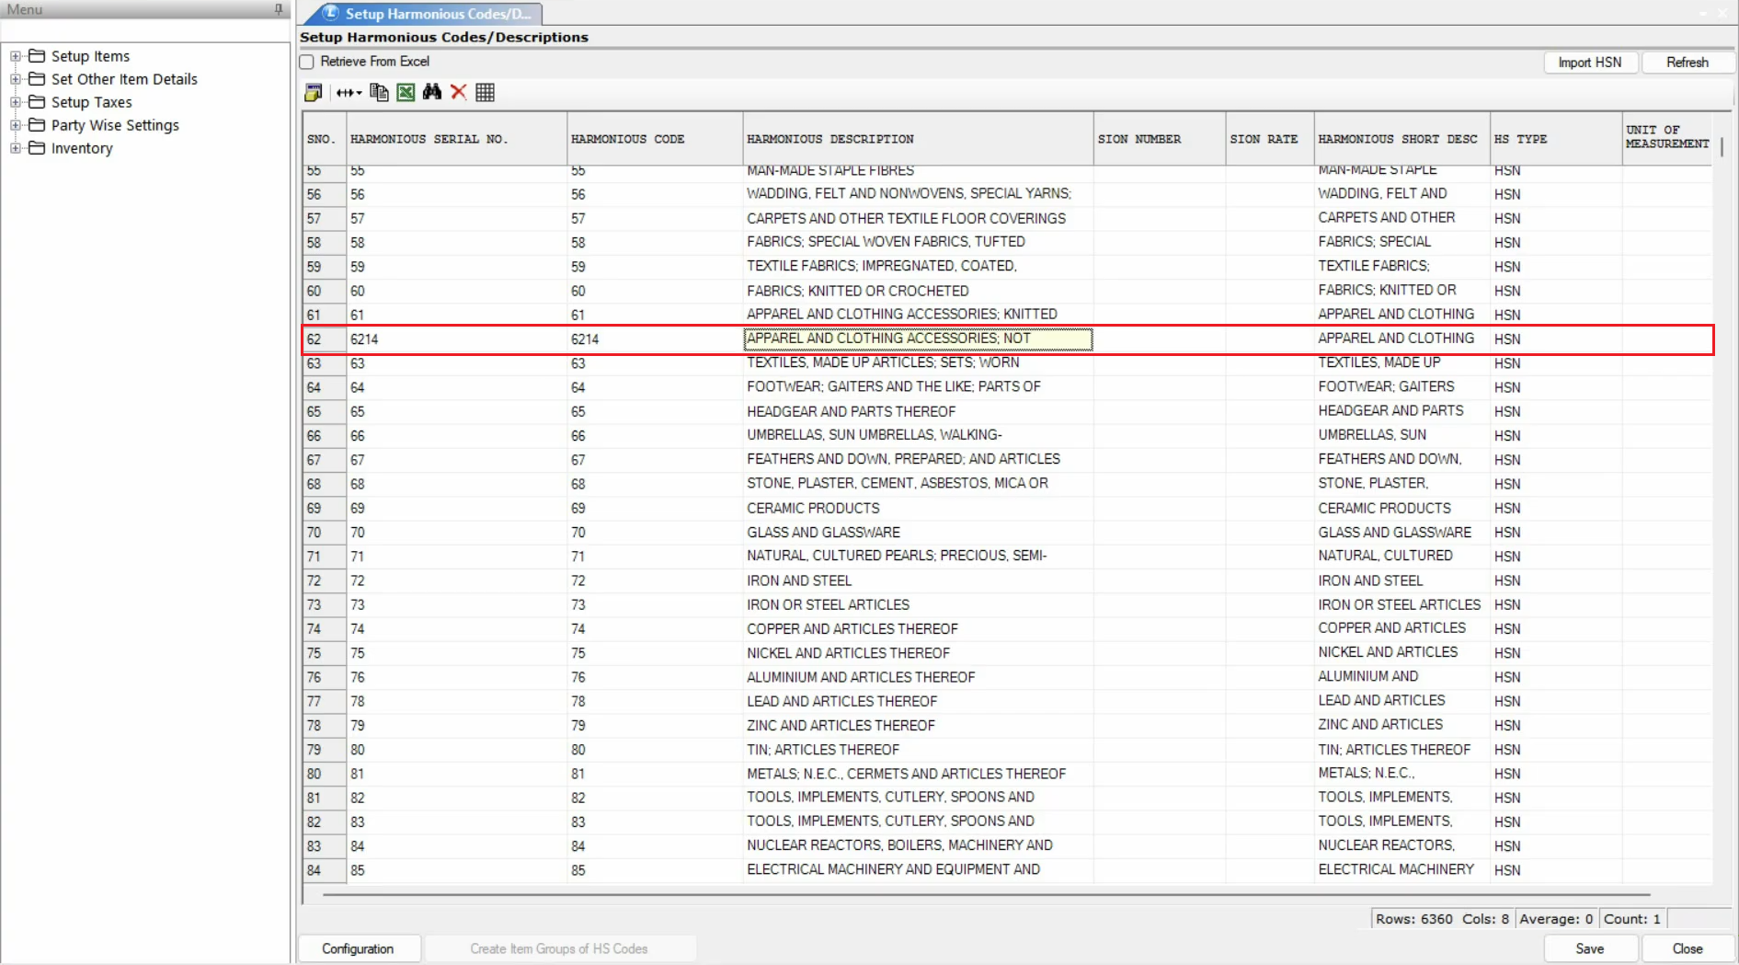Viewport: 1739px width, 965px height.
Task: Click the grid layout icon in toolbar
Action: 485,92
